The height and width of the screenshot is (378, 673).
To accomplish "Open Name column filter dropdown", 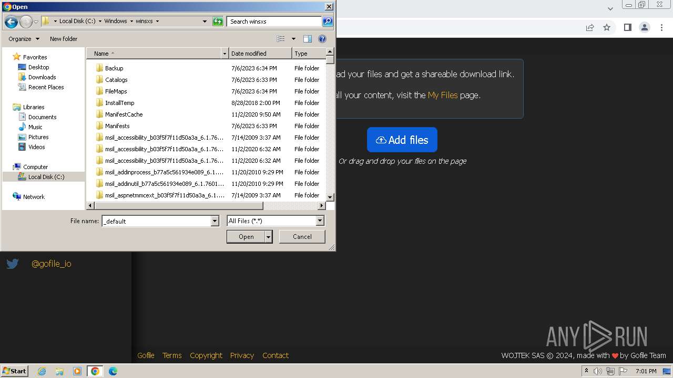I will pyautogui.click(x=225, y=54).
